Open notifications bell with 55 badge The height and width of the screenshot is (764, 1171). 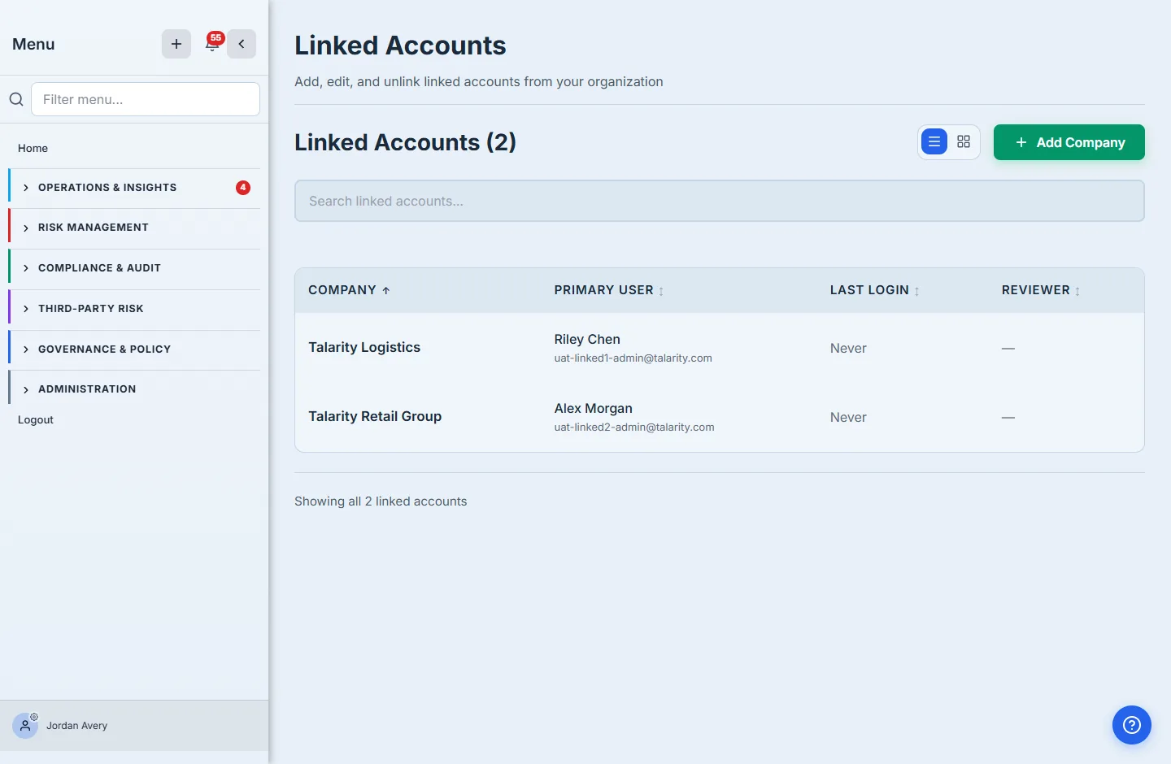coord(212,44)
